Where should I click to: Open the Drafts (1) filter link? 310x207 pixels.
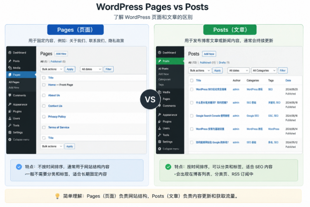pyautogui.click(x=224, y=63)
